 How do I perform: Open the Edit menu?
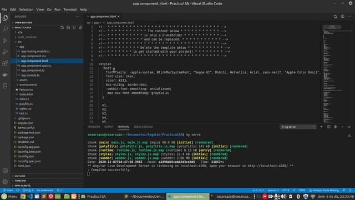(13, 9)
